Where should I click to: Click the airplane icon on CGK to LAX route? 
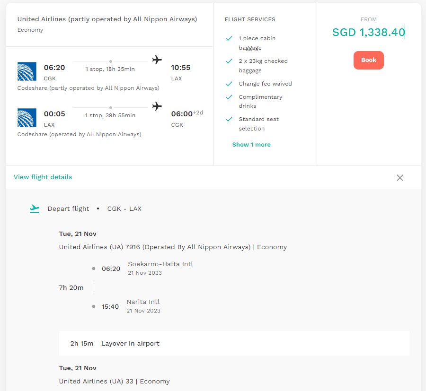point(157,60)
